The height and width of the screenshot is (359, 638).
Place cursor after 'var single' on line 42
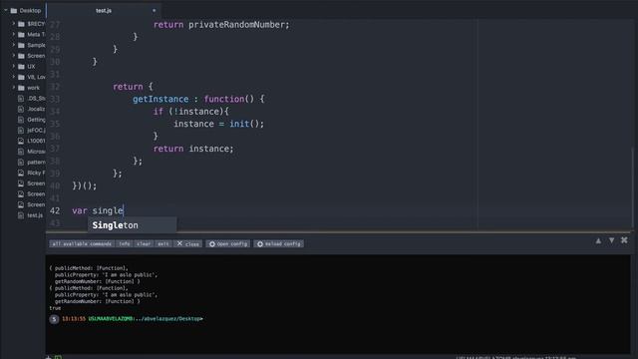(x=124, y=210)
